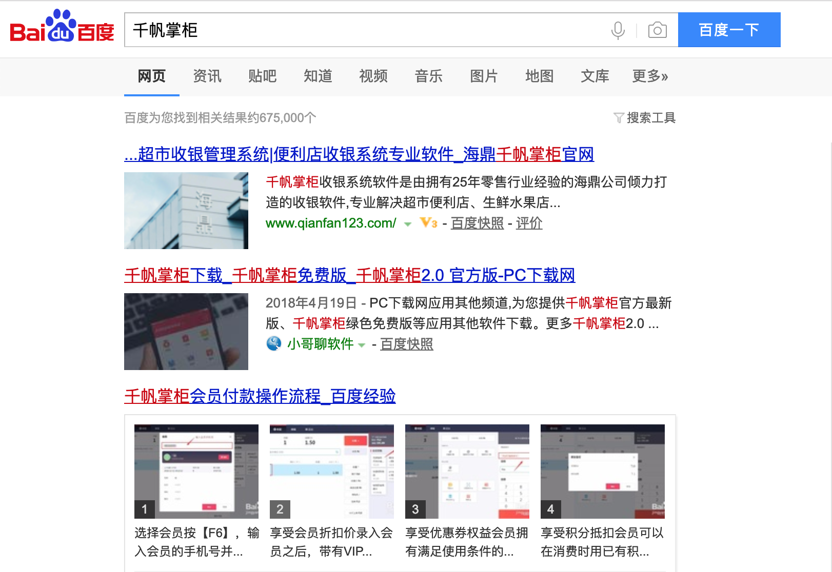Click caption 享受会员折扣价录入会员之后

pyautogui.click(x=331, y=542)
